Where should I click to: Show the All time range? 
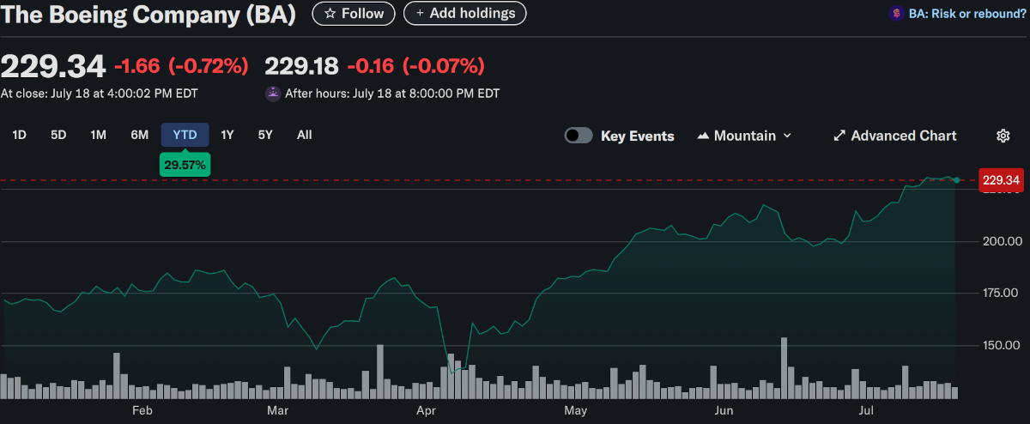pos(304,135)
